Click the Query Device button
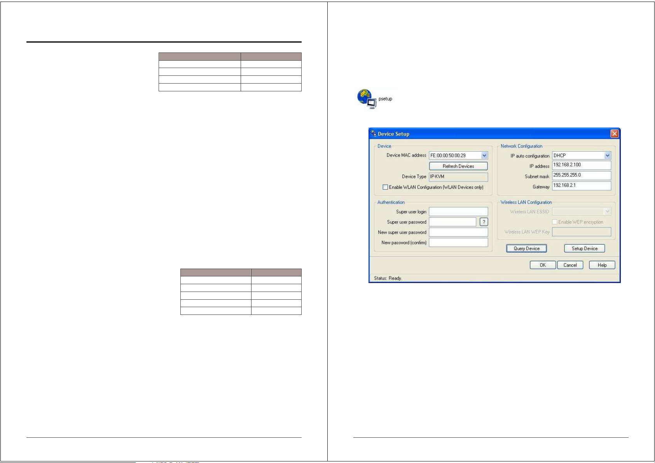Screen dimensions: 655x463 (x=527, y=248)
